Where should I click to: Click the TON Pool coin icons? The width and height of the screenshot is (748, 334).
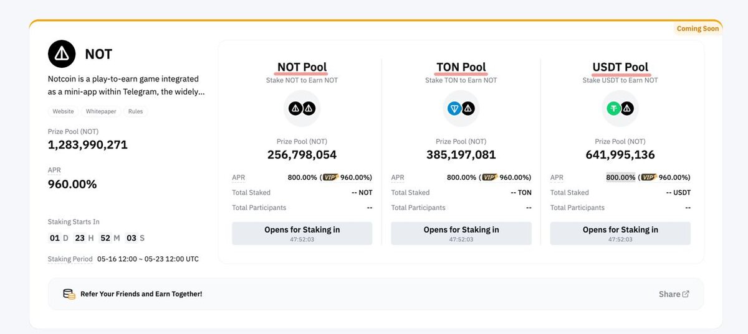tap(461, 109)
